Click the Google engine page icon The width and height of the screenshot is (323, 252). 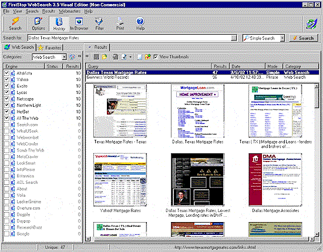13,234
